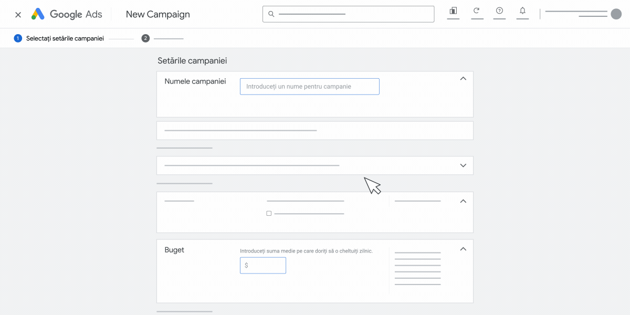Click the step 2 circle icon
The height and width of the screenshot is (315, 630).
[x=145, y=38]
